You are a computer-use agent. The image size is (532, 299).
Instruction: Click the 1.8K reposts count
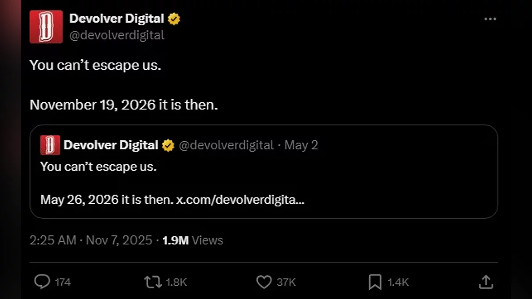176,282
